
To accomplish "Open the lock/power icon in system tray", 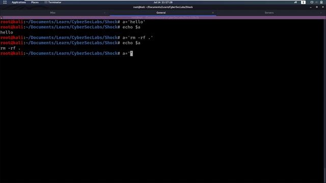I will pyautogui.click(x=321, y=2).
